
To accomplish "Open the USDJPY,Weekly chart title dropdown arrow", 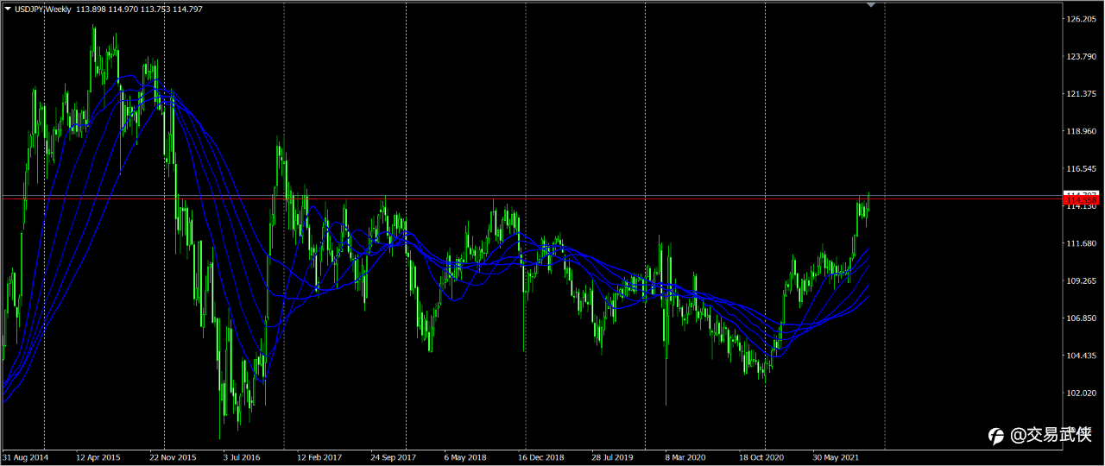I will coord(7,8).
